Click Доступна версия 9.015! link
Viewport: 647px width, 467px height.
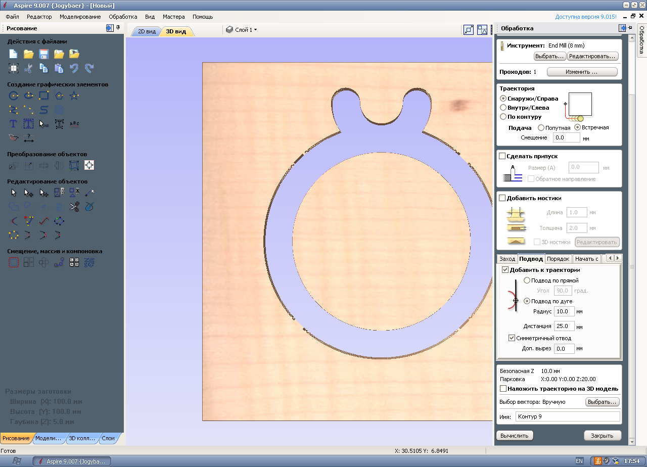click(x=586, y=17)
